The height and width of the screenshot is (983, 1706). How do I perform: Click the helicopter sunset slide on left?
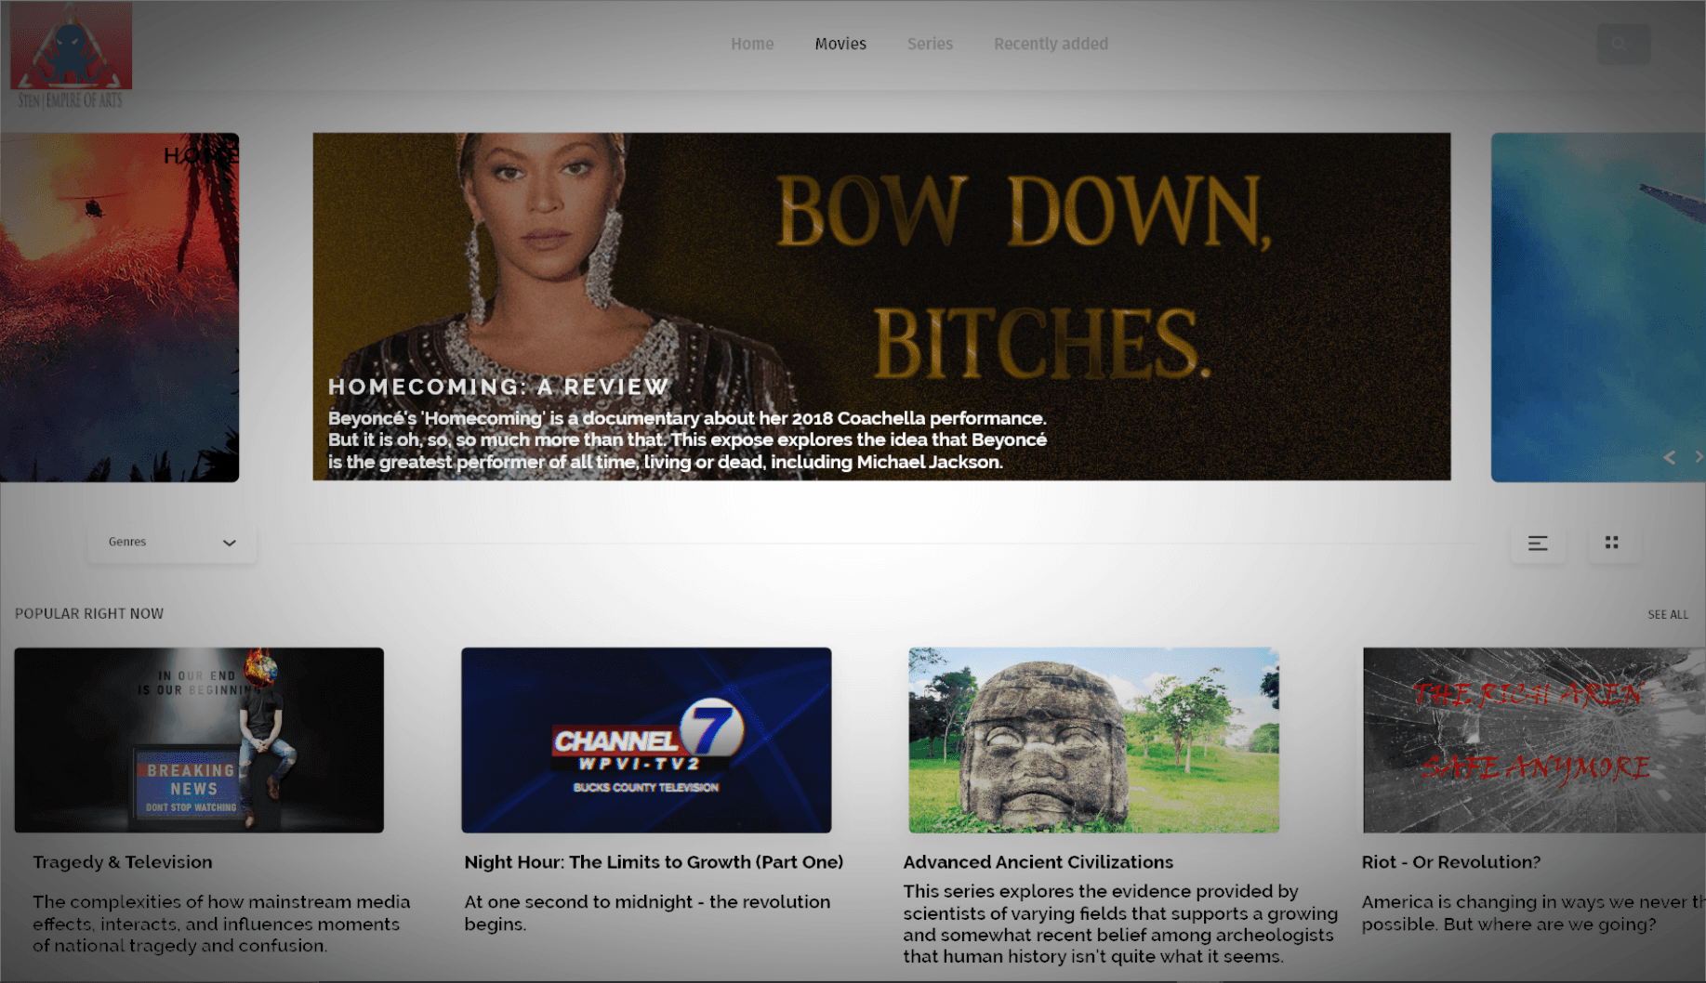[x=119, y=308]
